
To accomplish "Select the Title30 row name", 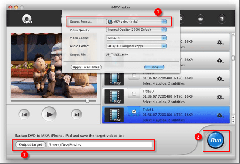I will tap(148, 91).
